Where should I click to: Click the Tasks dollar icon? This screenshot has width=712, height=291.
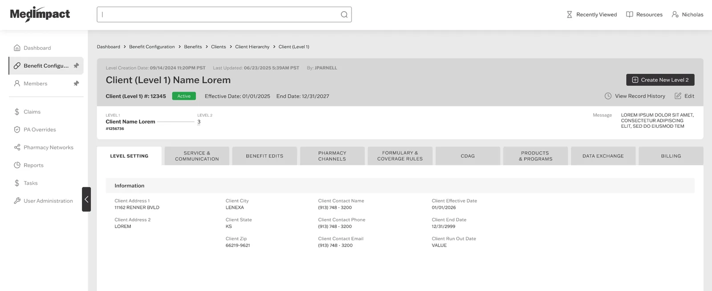click(17, 183)
